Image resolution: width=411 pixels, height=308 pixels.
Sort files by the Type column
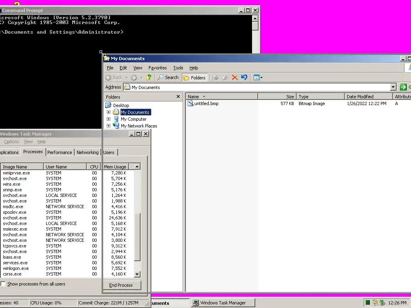coord(320,97)
